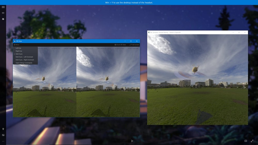Screen dimensions: 258x145
Task: Click the split-view icon at the bottom right
Action: [x=246, y=141]
